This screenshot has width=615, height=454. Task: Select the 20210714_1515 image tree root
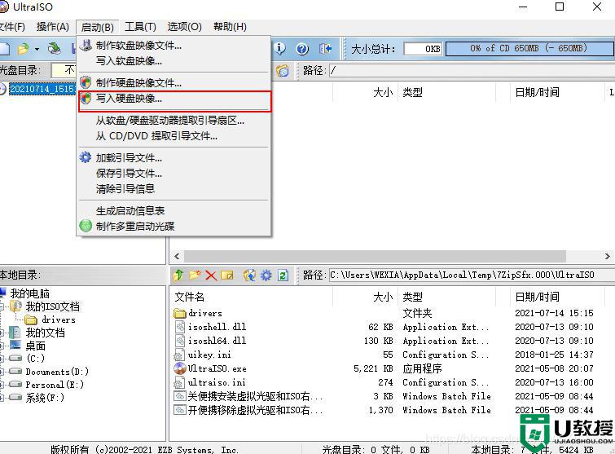[x=42, y=89]
